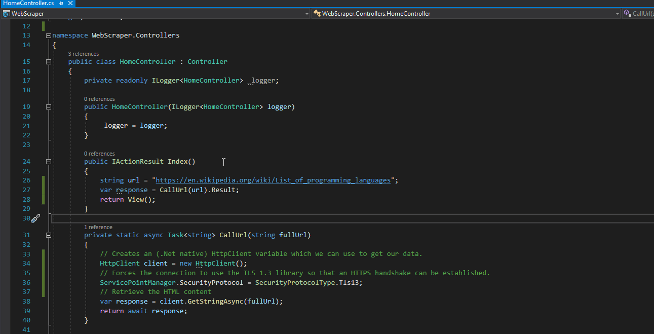The width and height of the screenshot is (654, 334).
Task: Click the class icon before WebScraper.Controllers.HomeController
Action: pyautogui.click(x=317, y=14)
